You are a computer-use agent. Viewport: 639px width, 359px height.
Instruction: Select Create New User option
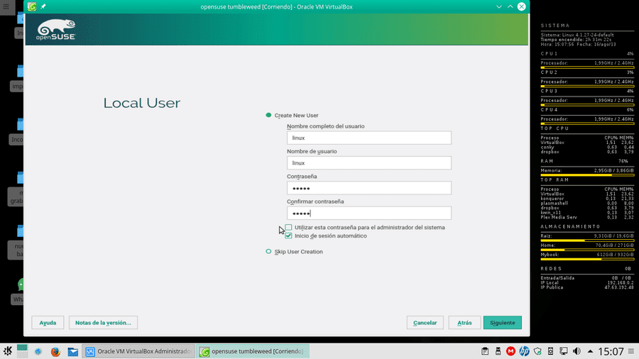[268, 115]
